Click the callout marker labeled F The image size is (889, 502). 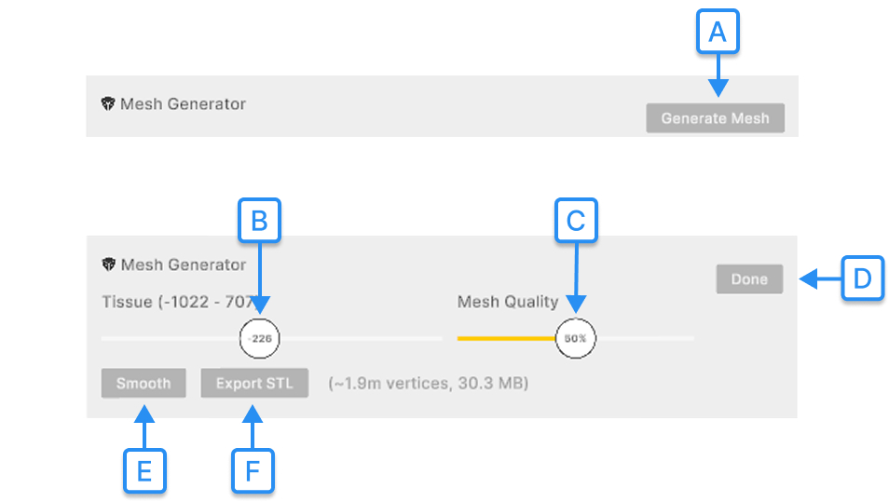pyautogui.click(x=253, y=471)
